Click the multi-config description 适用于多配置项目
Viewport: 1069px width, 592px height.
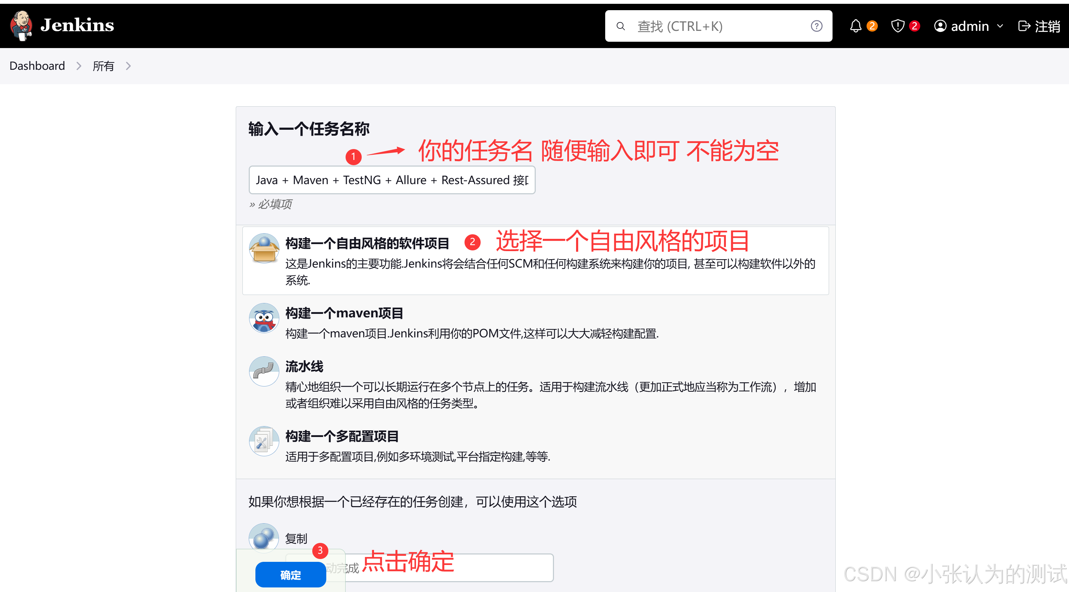point(417,457)
